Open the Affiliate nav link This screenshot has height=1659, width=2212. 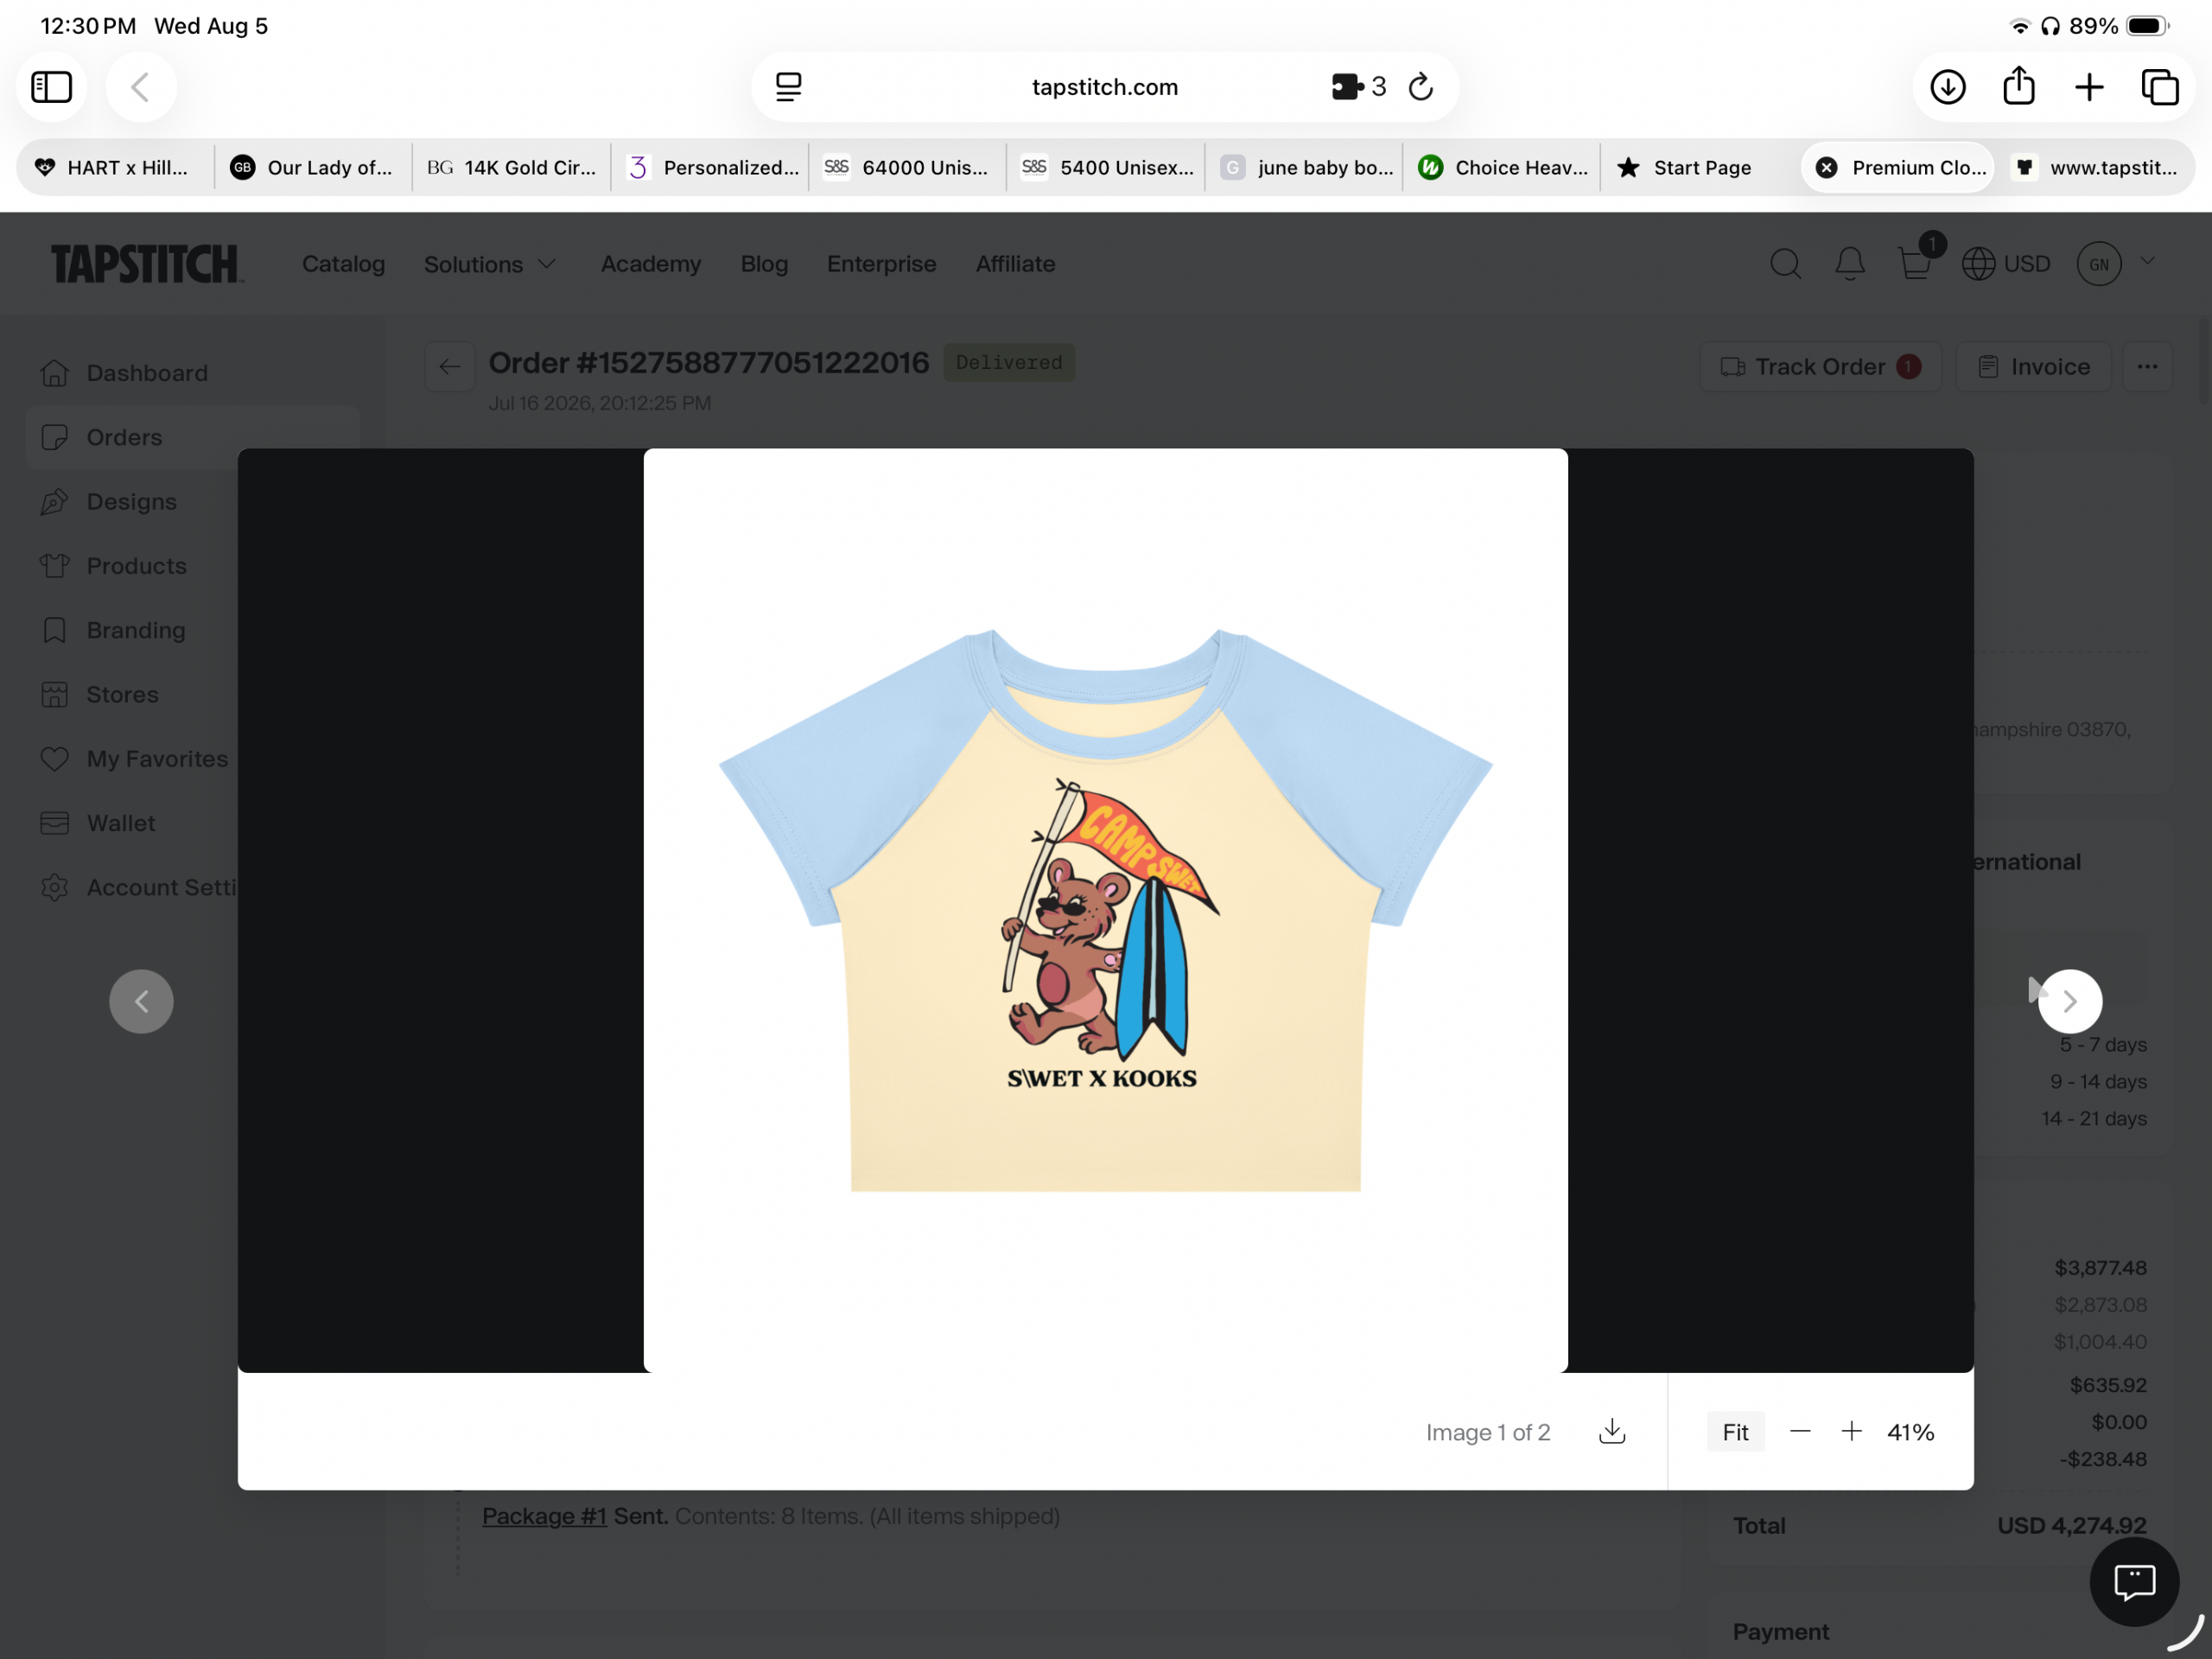pos(1015,264)
